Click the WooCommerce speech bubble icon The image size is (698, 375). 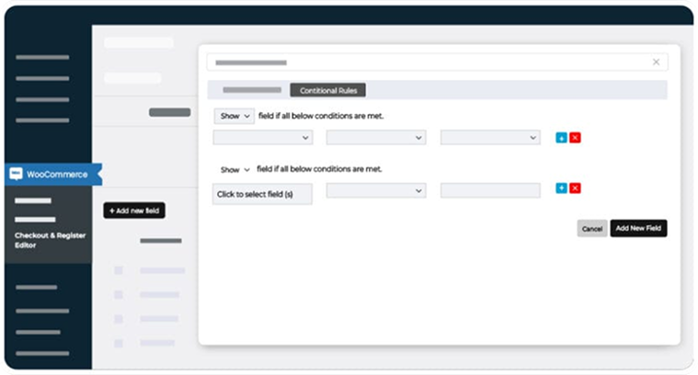(16, 174)
